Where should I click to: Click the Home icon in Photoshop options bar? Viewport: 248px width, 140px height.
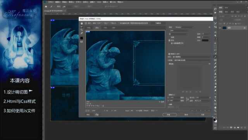(x=46, y=7)
